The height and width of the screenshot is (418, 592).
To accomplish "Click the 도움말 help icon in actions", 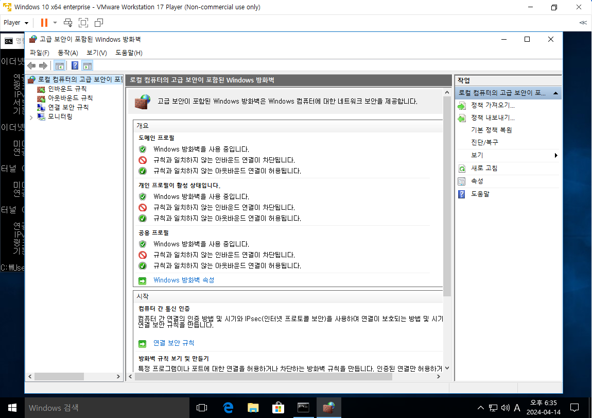I will 462,194.
